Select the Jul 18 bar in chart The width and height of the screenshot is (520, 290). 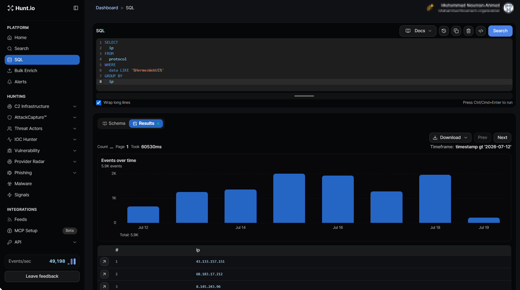[435, 199]
